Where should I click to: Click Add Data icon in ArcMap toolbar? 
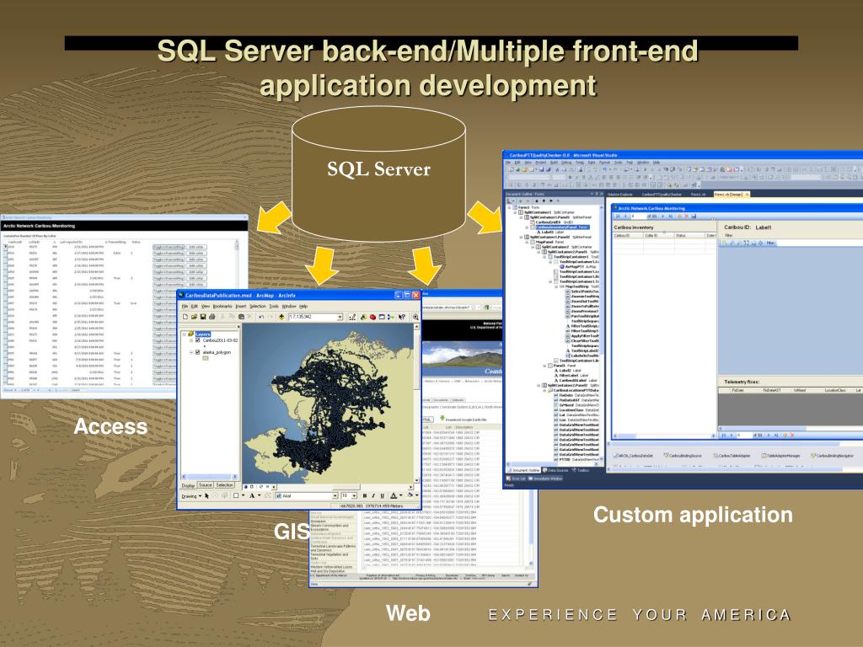pos(281,317)
